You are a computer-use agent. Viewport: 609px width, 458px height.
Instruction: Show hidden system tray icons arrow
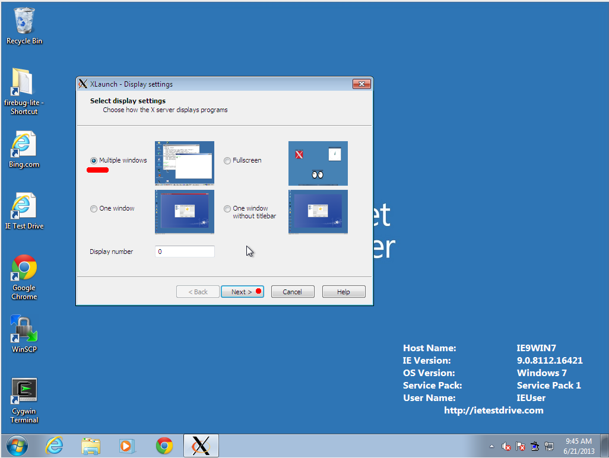pyautogui.click(x=491, y=446)
